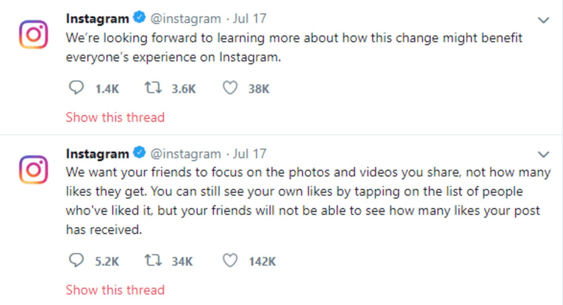Open the Jul 17 timestamp on second tweet
563x305 pixels.
[249, 154]
